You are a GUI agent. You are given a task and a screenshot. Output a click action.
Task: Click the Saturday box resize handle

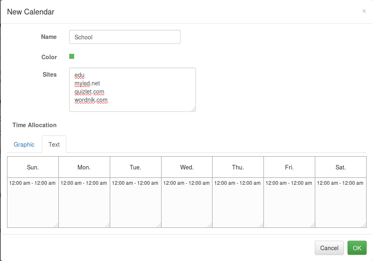coord(364,225)
